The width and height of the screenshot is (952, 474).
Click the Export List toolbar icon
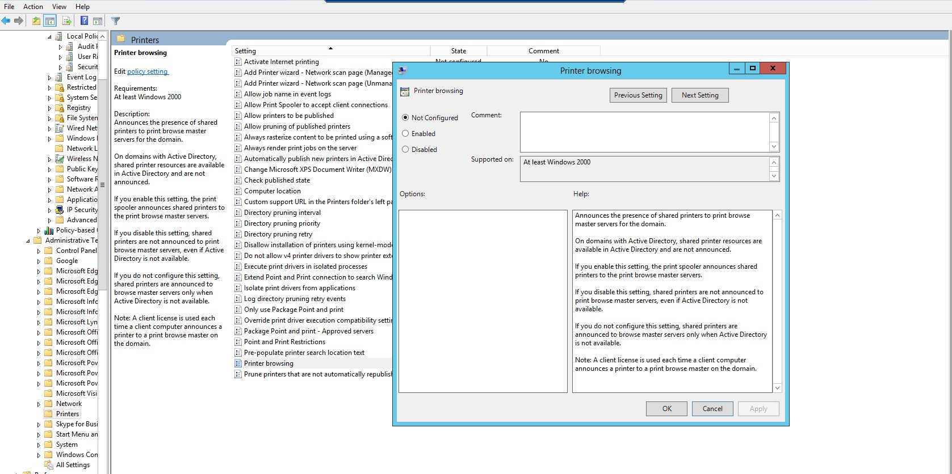point(67,21)
